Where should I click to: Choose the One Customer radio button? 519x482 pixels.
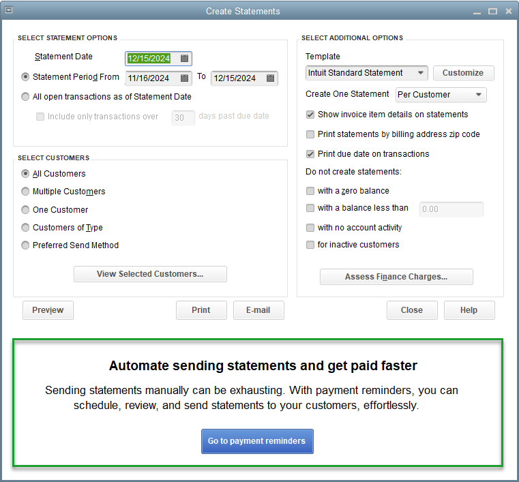[x=26, y=210]
